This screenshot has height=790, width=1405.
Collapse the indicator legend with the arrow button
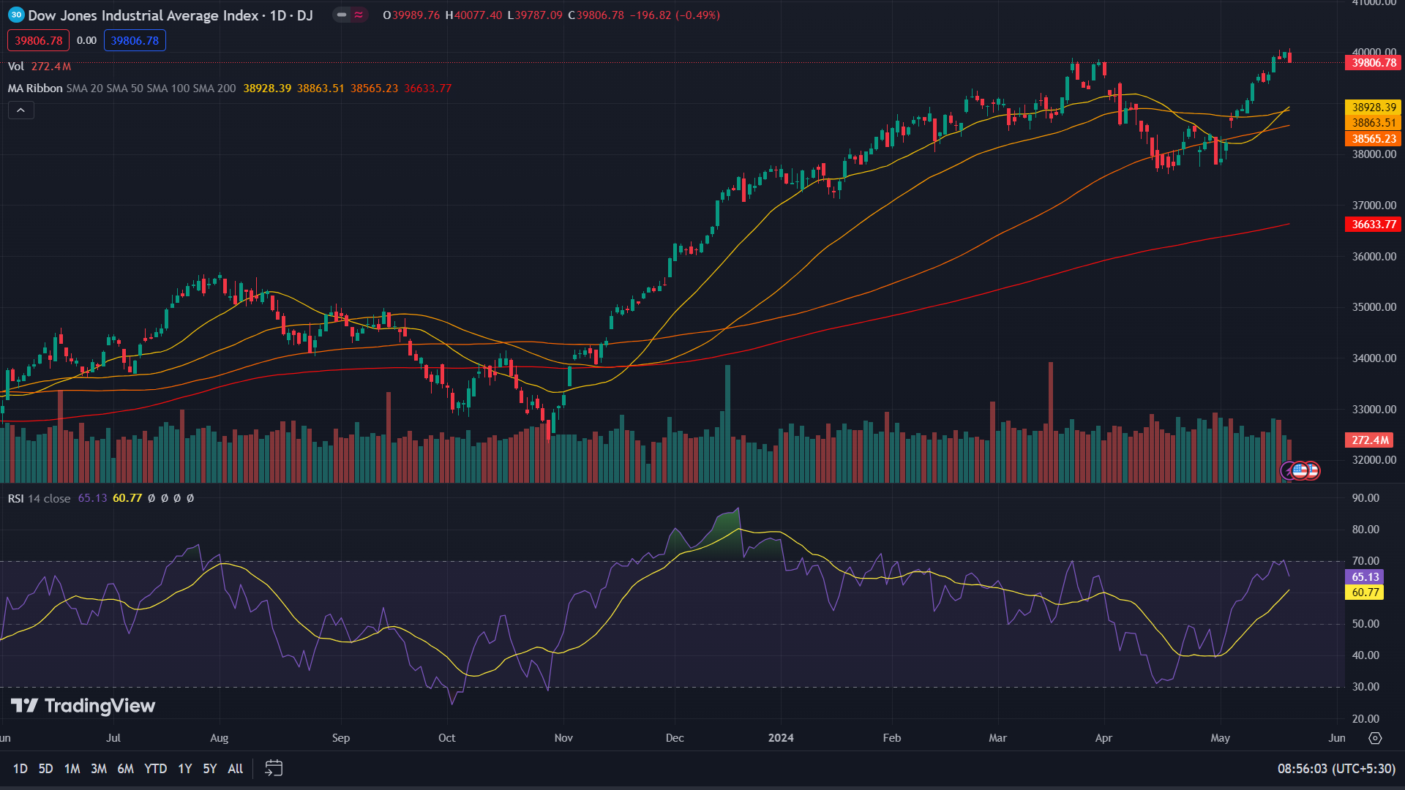[x=21, y=110]
